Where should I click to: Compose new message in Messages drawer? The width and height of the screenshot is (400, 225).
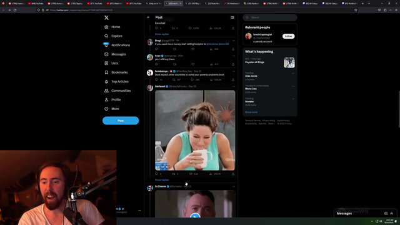(386, 214)
